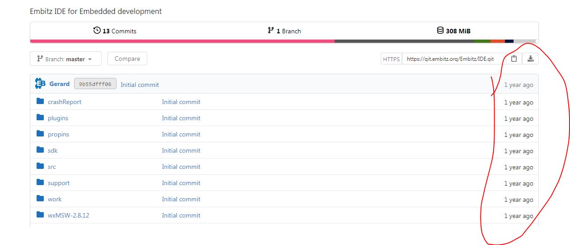Open Initial commit link in plugins row
570x245 pixels.
tap(181, 118)
